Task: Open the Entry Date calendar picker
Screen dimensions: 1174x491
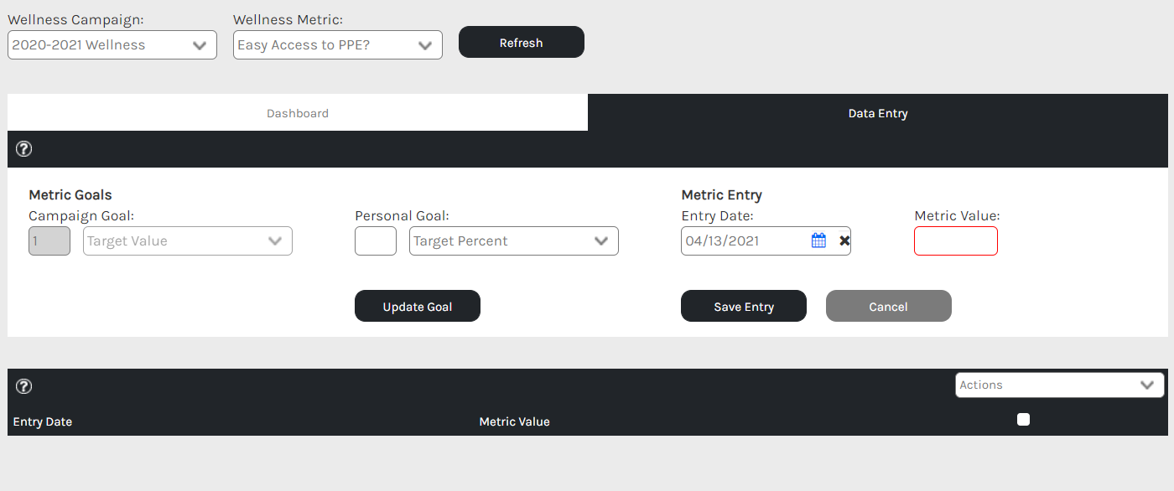Action: point(818,240)
